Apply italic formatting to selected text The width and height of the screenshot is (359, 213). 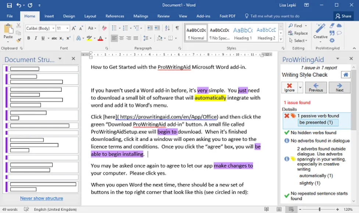point(35,38)
